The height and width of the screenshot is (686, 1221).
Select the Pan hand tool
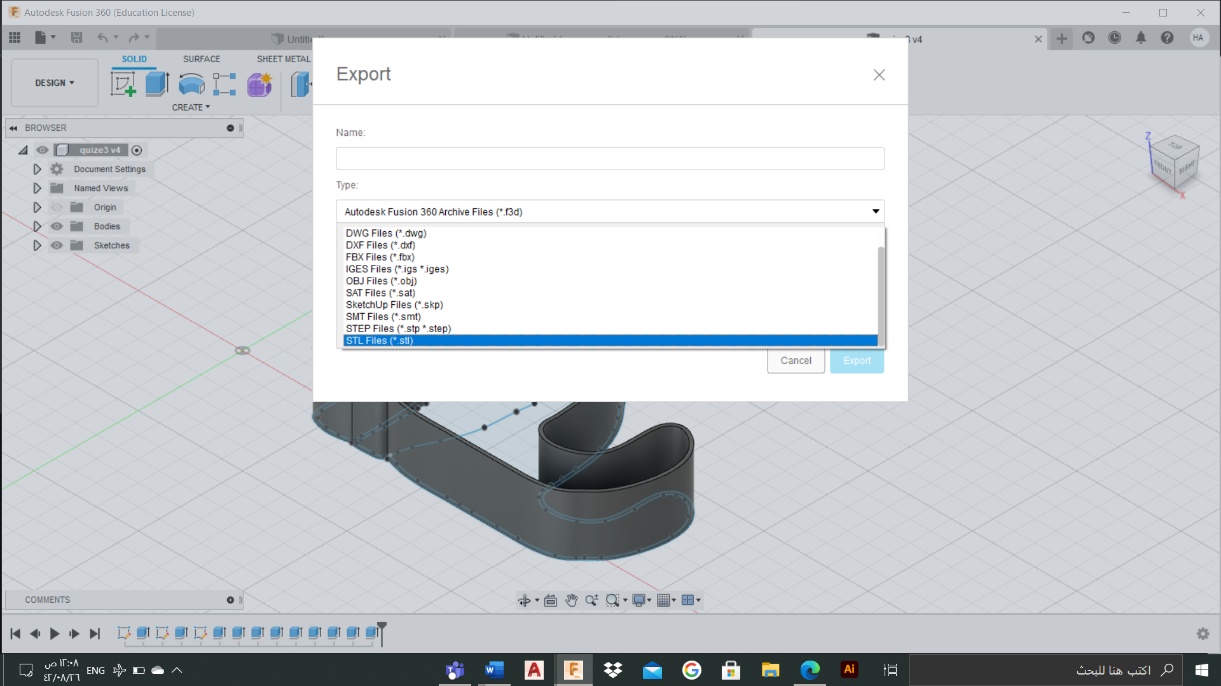pos(571,600)
